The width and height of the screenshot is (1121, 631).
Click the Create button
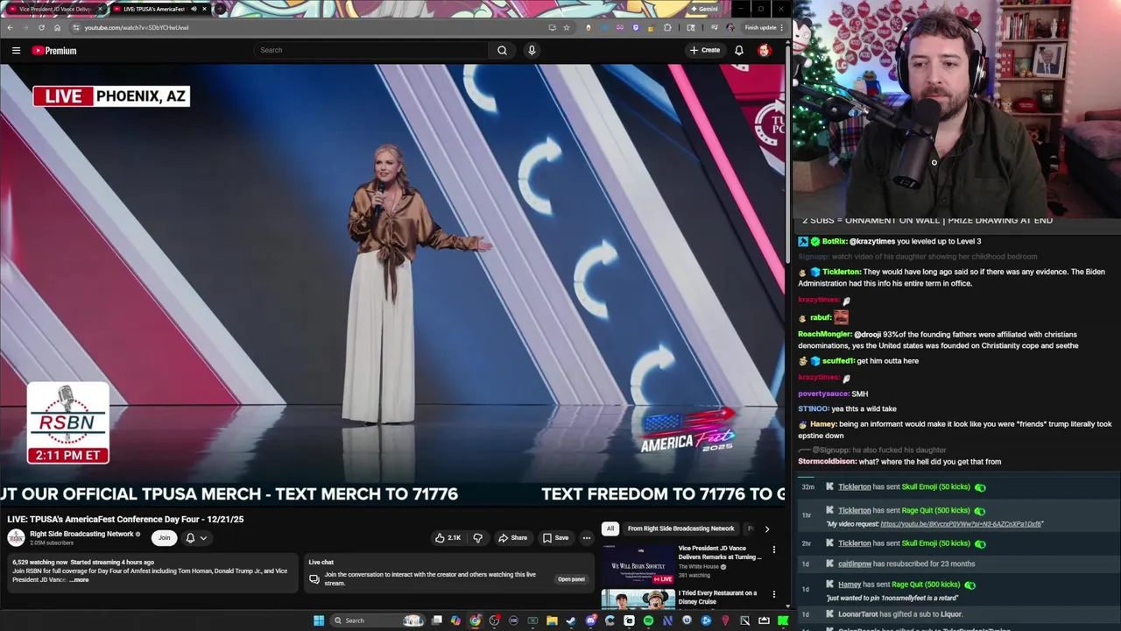(705, 50)
